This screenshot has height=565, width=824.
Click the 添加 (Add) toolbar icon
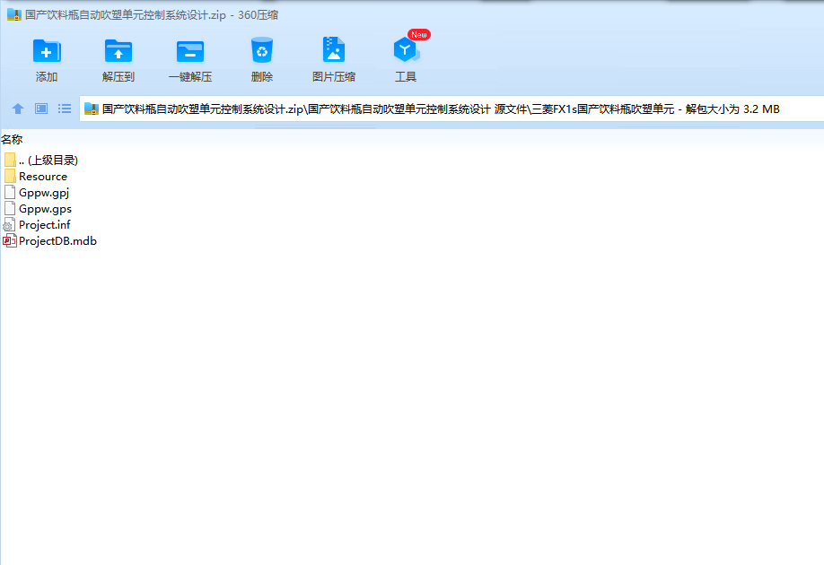[47, 51]
